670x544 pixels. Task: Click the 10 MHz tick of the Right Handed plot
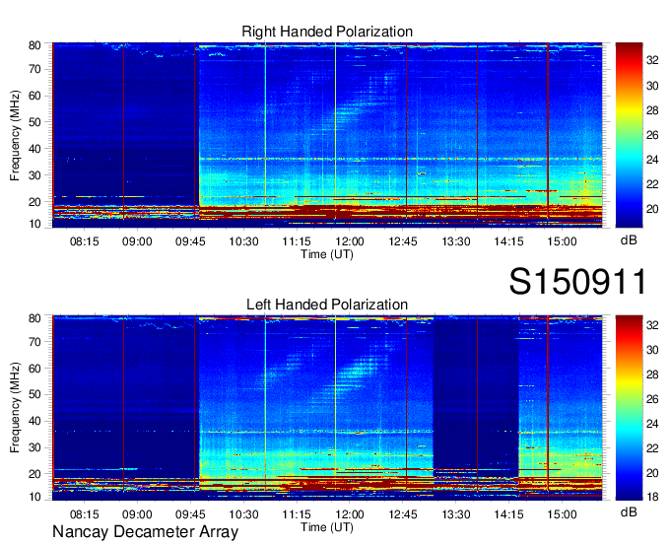(34, 224)
